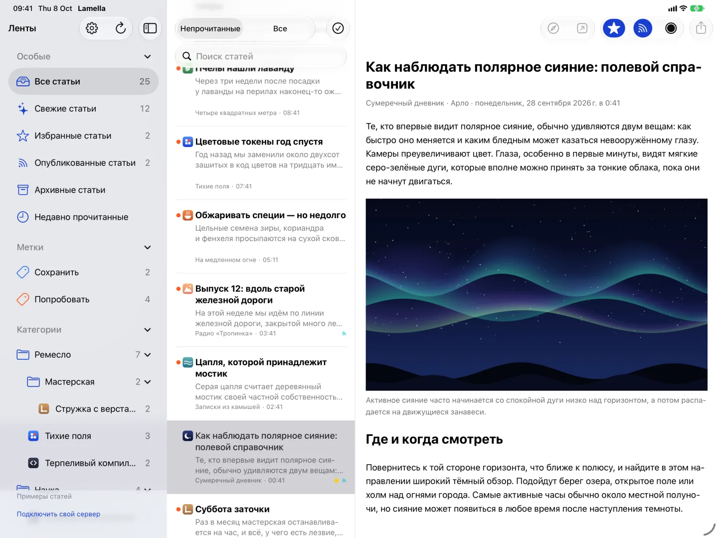
Task: Collapse the Метки section
Action: pos(148,247)
